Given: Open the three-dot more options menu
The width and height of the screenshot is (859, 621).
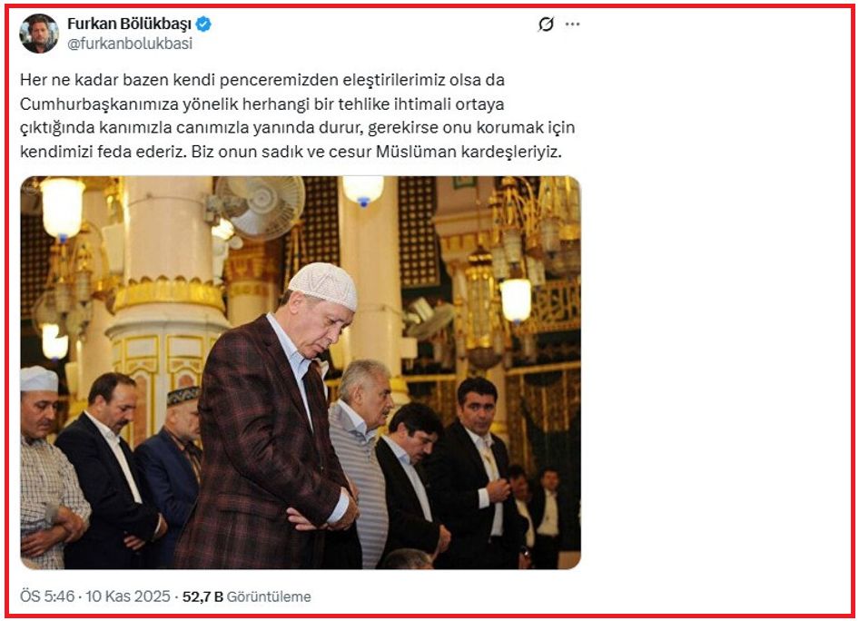Looking at the screenshot, I should 572,25.
